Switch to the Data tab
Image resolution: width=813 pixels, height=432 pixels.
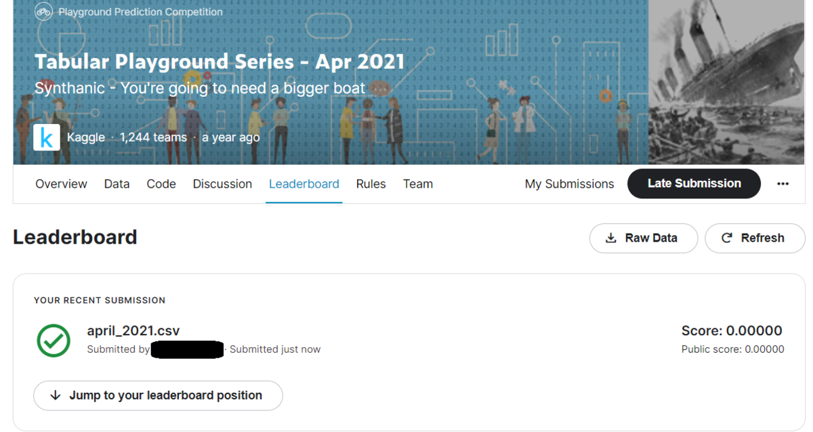(x=117, y=184)
